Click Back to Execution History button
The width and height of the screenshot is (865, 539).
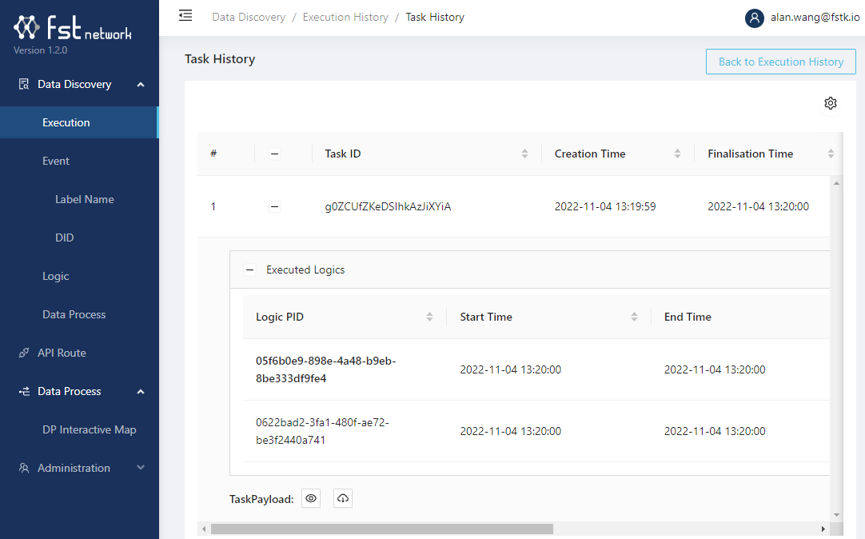[780, 62]
